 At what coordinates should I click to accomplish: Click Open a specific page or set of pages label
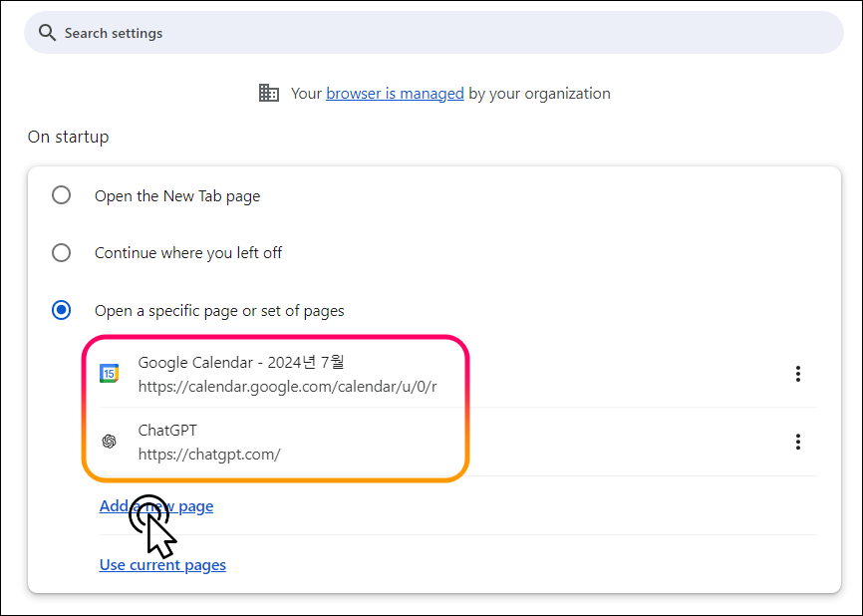tap(219, 311)
